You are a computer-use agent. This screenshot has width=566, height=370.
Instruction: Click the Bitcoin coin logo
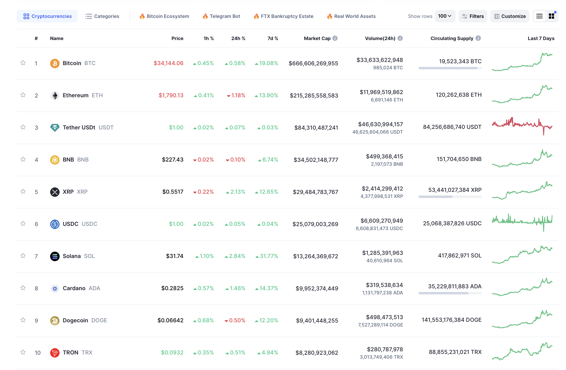pos(55,63)
